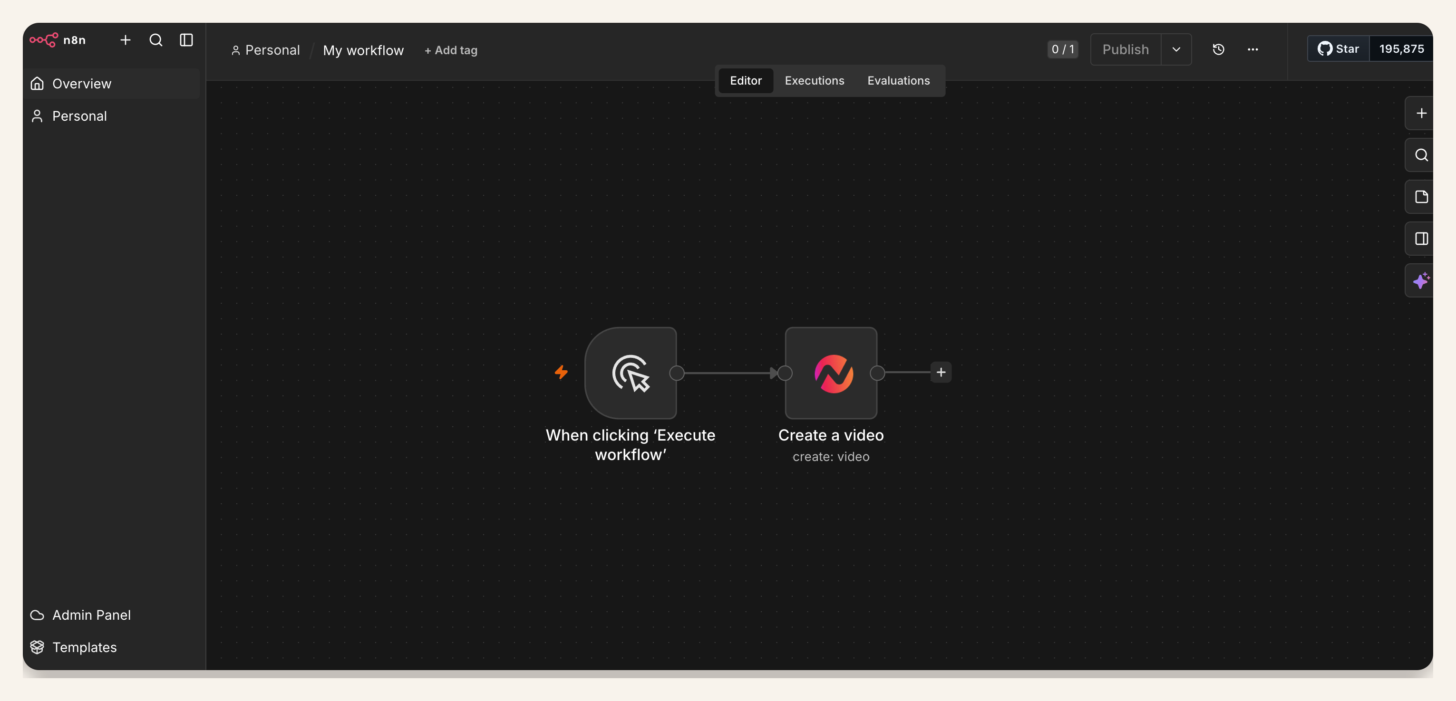Click the Create a video input connector
Screen dimensions: 1456x701
pos(785,373)
